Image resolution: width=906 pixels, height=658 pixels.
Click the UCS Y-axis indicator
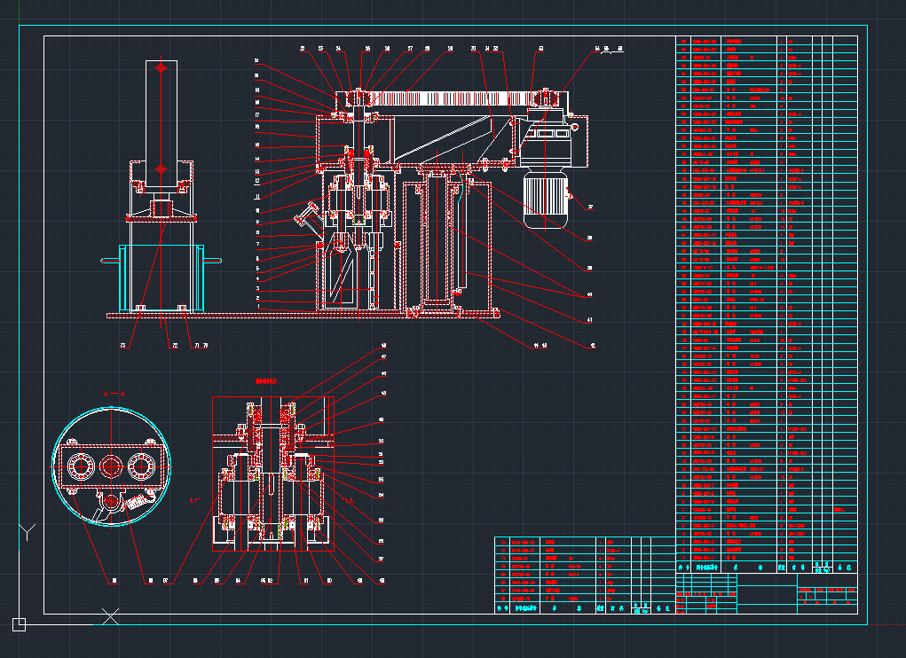coord(27,532)
